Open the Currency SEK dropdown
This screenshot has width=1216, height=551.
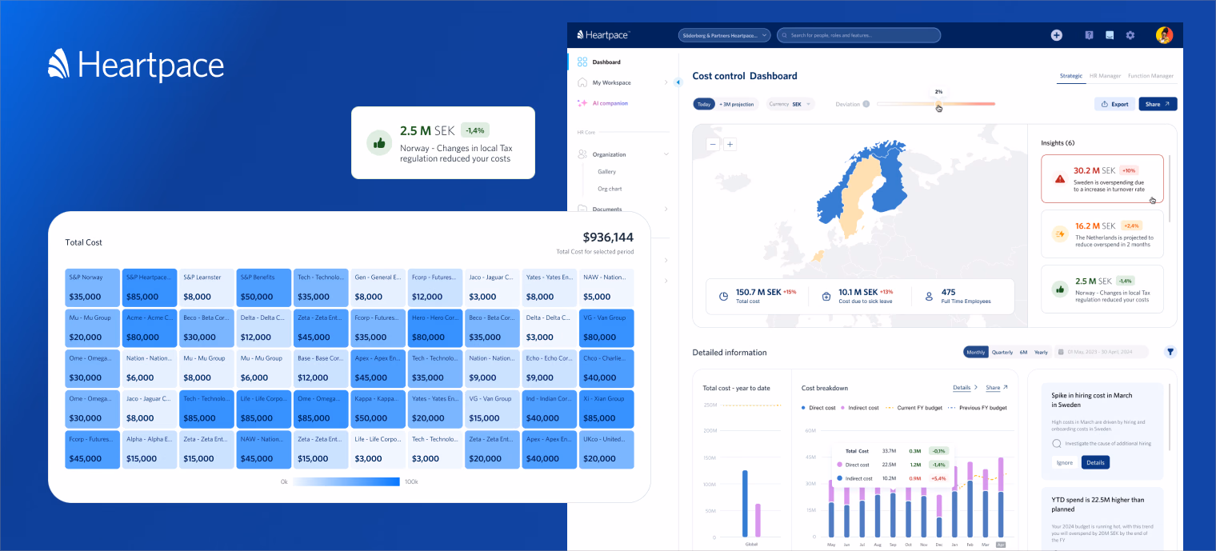pyautogui.click(x=790, y=104)
